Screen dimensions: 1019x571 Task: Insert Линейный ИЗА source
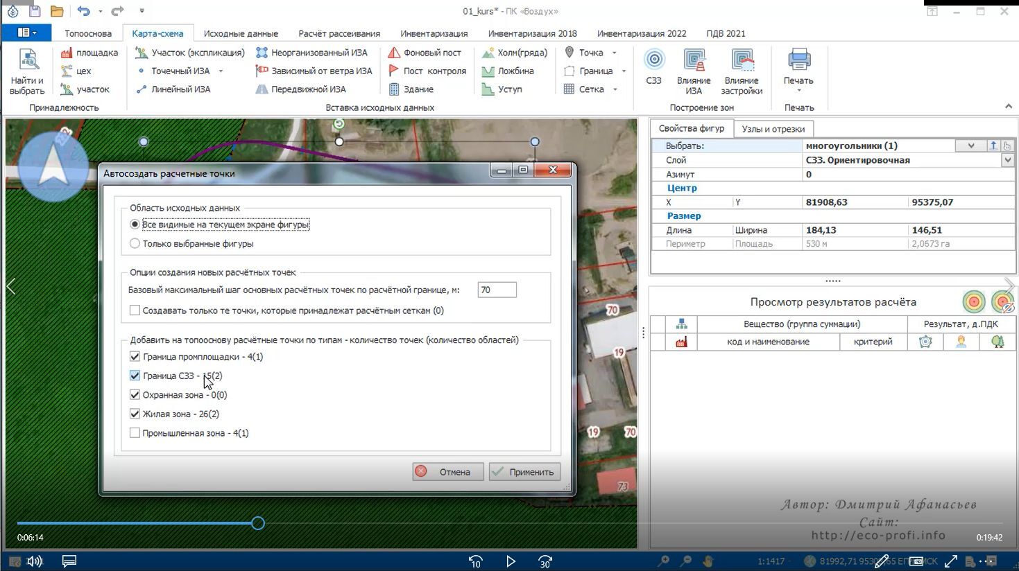[x=173, y=89]
